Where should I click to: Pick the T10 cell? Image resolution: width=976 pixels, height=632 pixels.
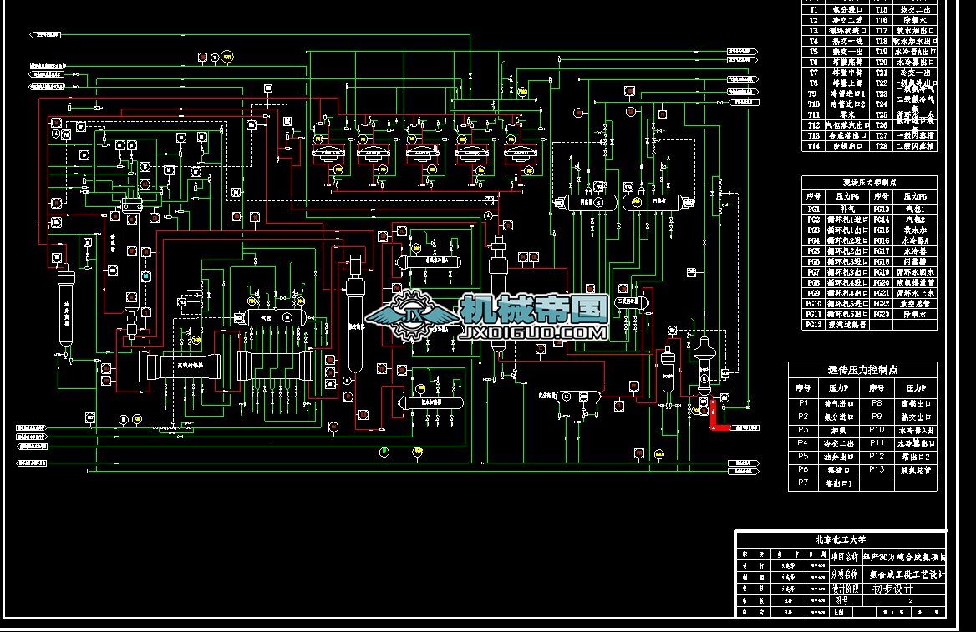click(814, 104)
